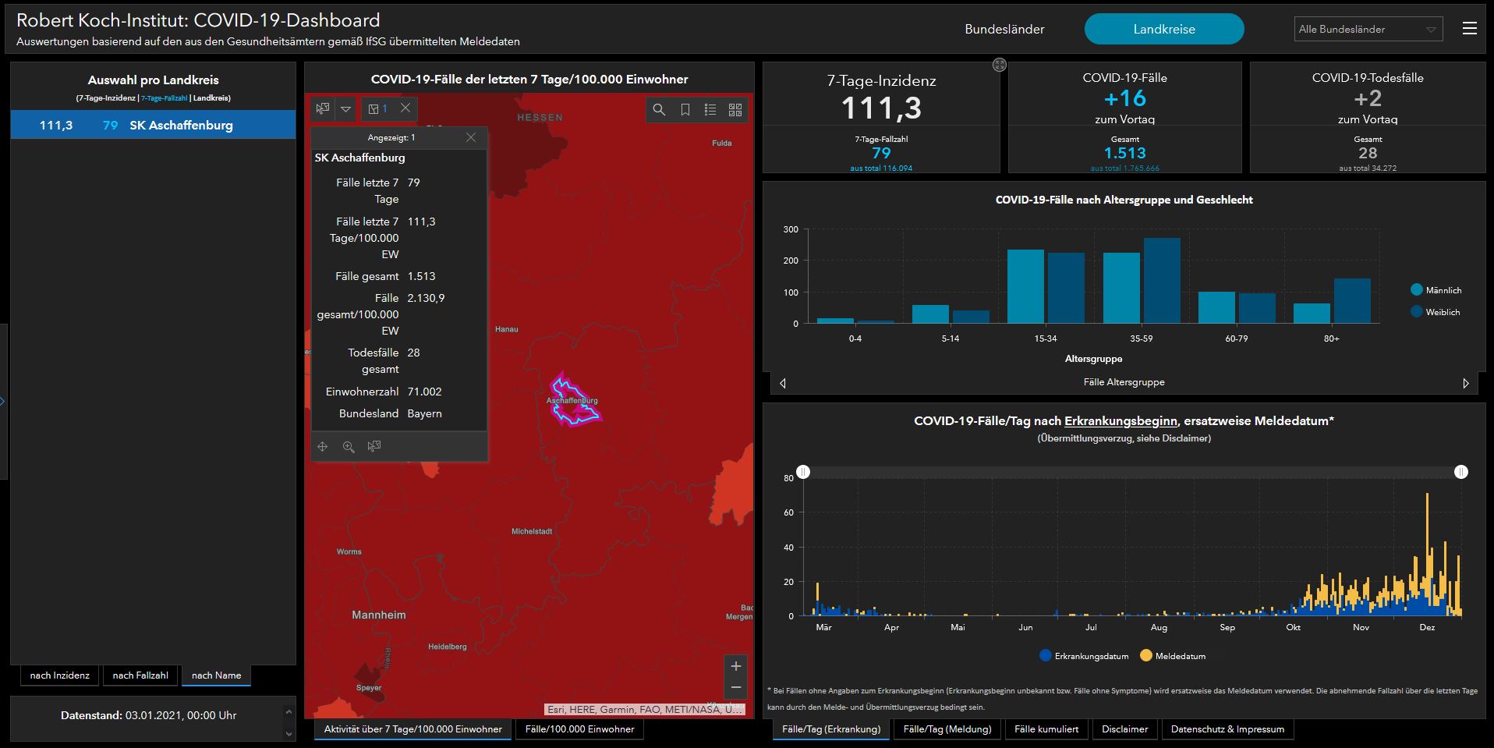Click the pan icon in popup footer

pos(323,446)
